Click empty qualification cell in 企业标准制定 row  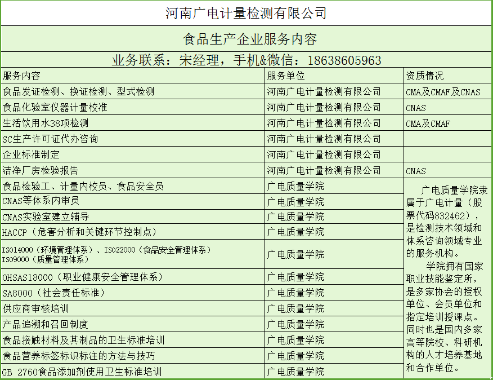(447, 154)
